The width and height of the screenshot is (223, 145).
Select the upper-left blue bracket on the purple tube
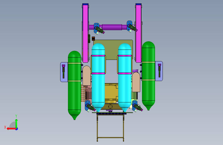click(96, 28)
